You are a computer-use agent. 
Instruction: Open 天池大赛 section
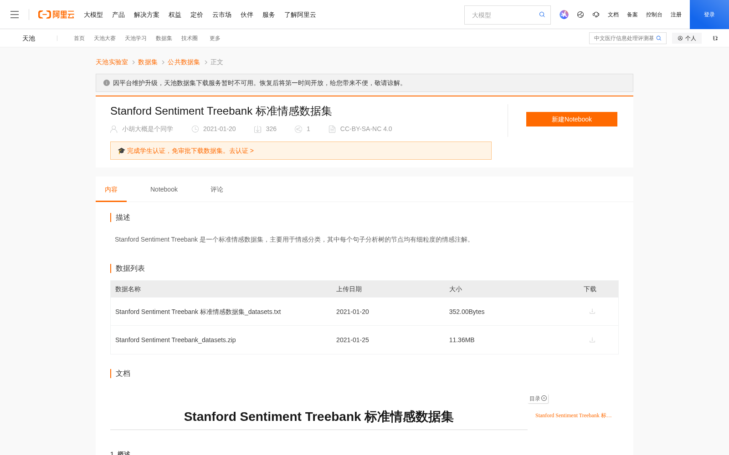[105, 38]
